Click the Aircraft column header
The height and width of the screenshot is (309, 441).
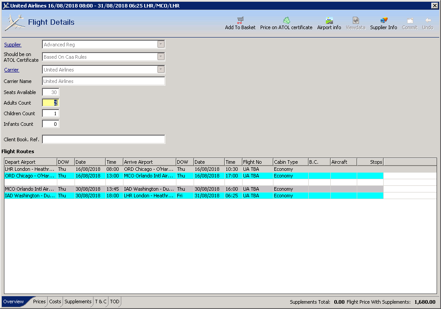[344, 162]
